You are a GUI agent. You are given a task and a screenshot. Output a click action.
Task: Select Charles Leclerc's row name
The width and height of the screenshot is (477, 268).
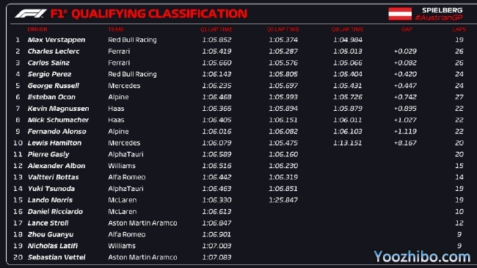(x=54, y=51)
